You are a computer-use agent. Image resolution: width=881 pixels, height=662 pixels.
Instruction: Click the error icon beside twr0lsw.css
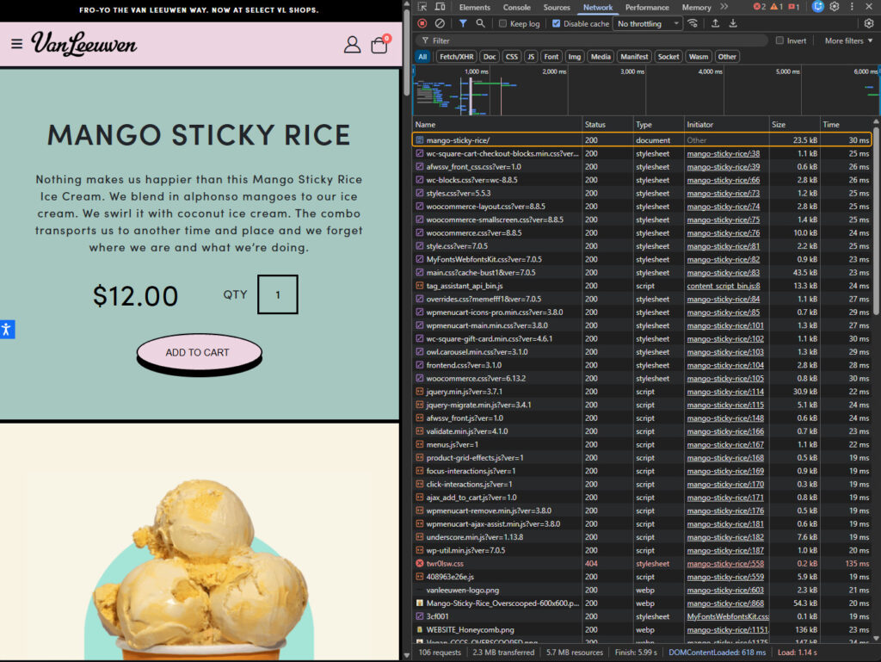click(x=419, y=564)
